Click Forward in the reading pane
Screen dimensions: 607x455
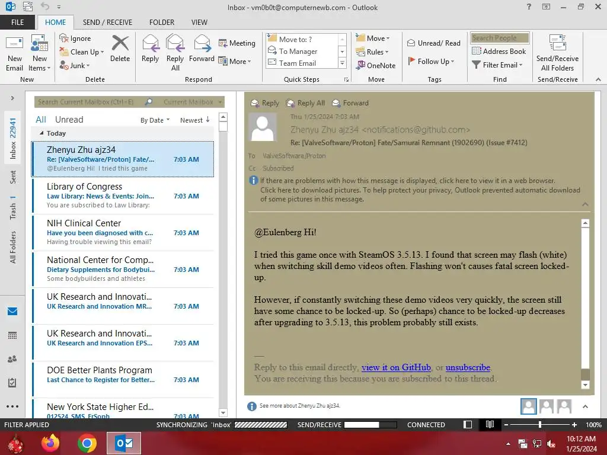coord(351,103)
